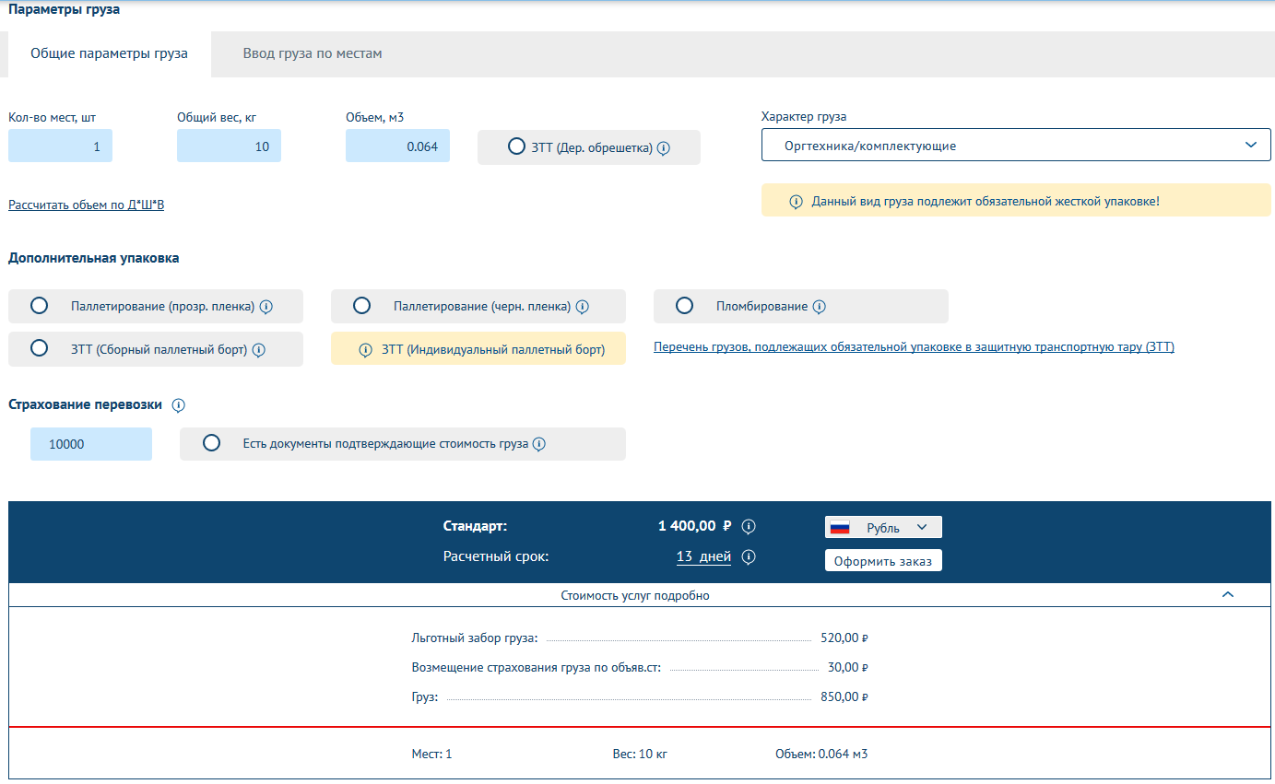Click info icon beside Паллетирование (прозр. пленка)
Viewport: 1275px width, 784px height.
266,307
